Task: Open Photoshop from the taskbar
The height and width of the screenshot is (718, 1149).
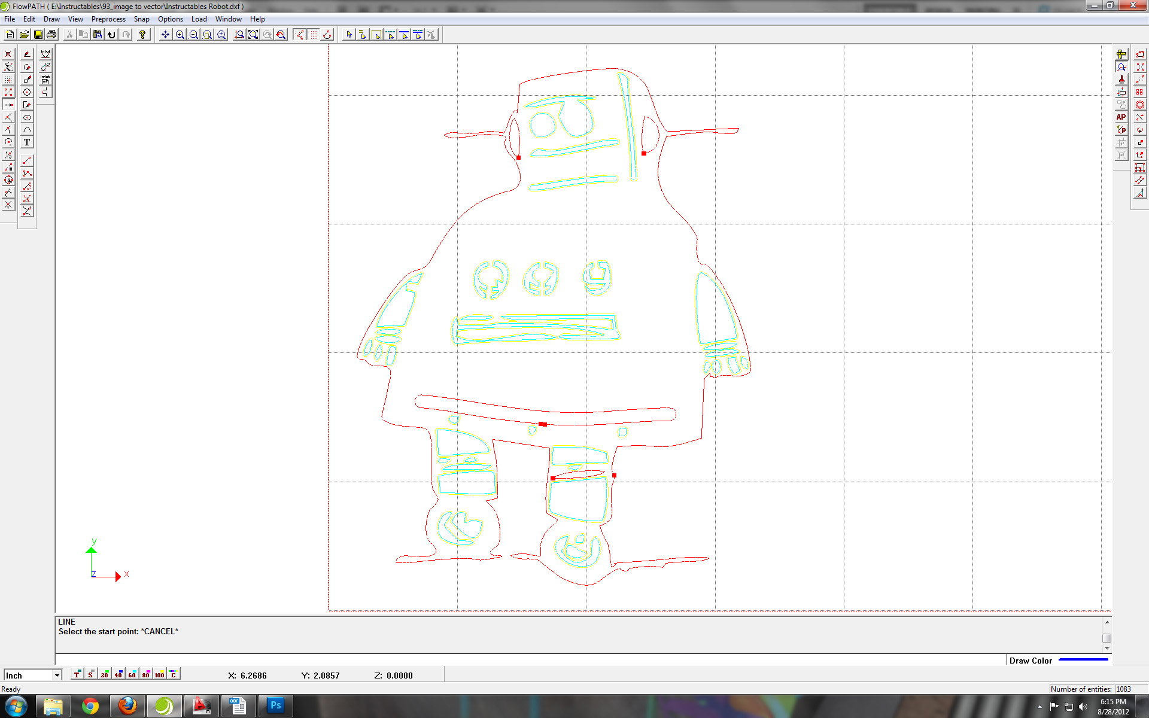Action: click(275, 707)
